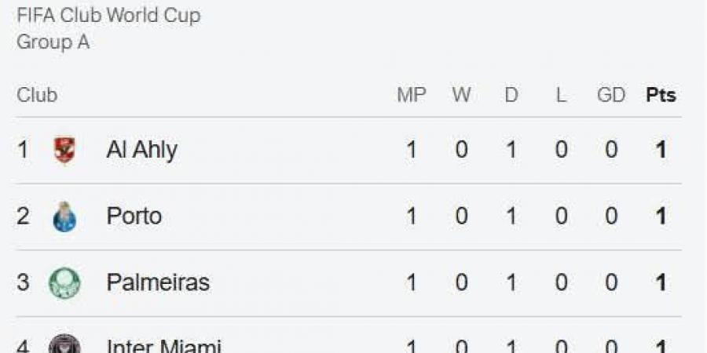Open the Al Ahly team name
Image resolution: width=707 pixels, height=353 pixels.
pos(141,151)
